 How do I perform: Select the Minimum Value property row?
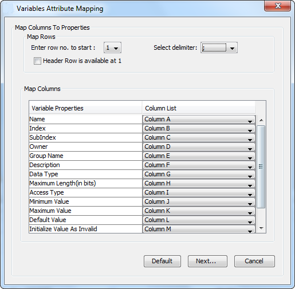pyautogui.click(x=85, y=202)
